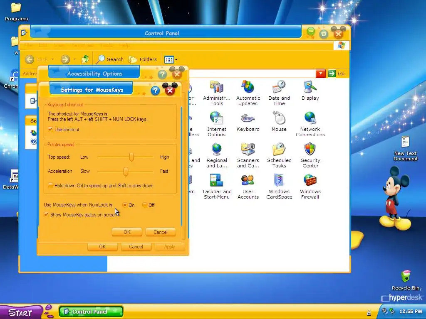Click Control Panel taskbar button
The height and width of the screenshot is (319, 426).
[91, 312]
